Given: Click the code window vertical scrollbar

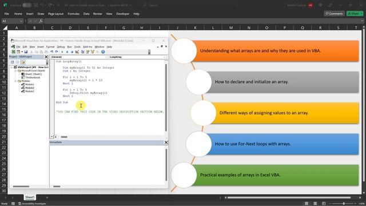Looking at the screenshot, I should point(166,97).
